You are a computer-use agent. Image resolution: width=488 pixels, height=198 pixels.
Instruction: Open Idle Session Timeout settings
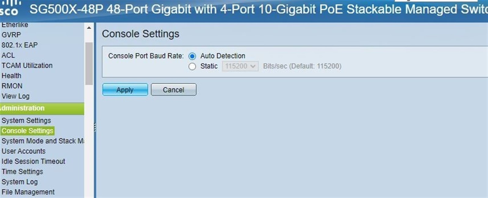[33, 161]
